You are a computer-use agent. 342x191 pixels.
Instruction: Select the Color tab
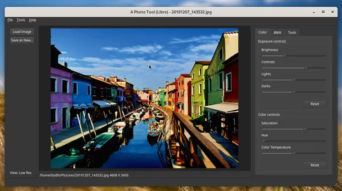pyautogui.click(x=263, y=32)
